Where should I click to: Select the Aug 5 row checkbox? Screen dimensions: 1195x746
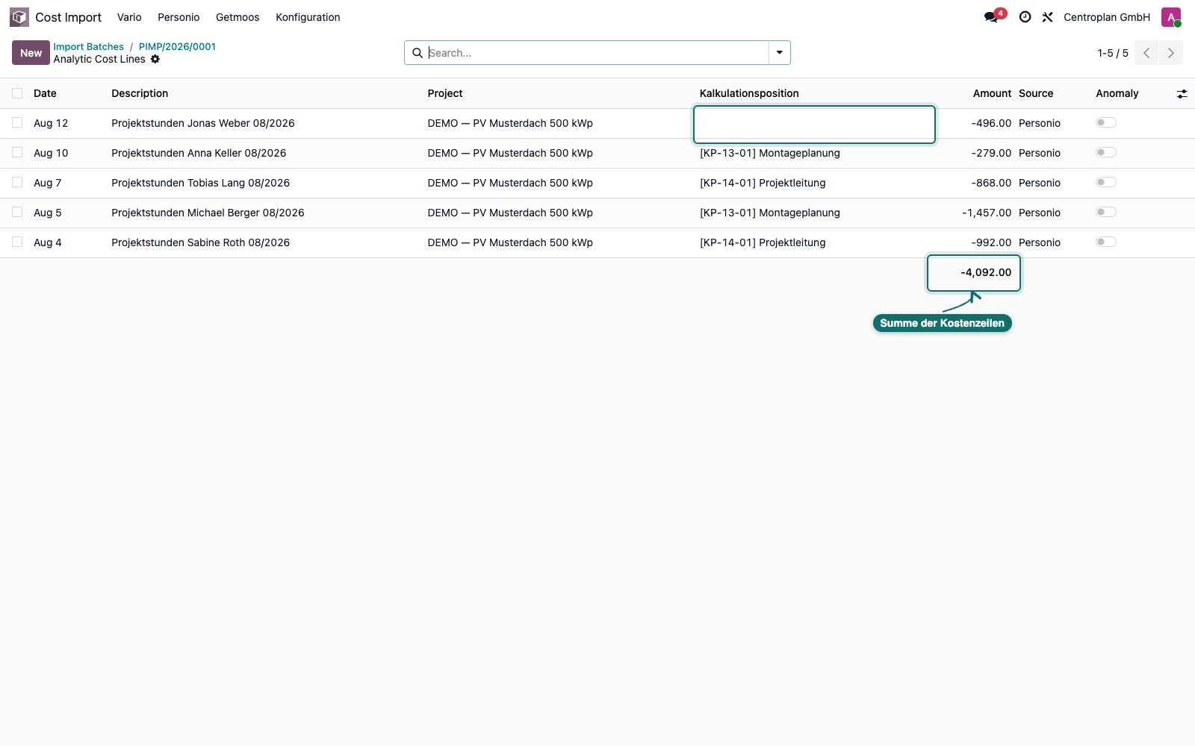[17, 212]
